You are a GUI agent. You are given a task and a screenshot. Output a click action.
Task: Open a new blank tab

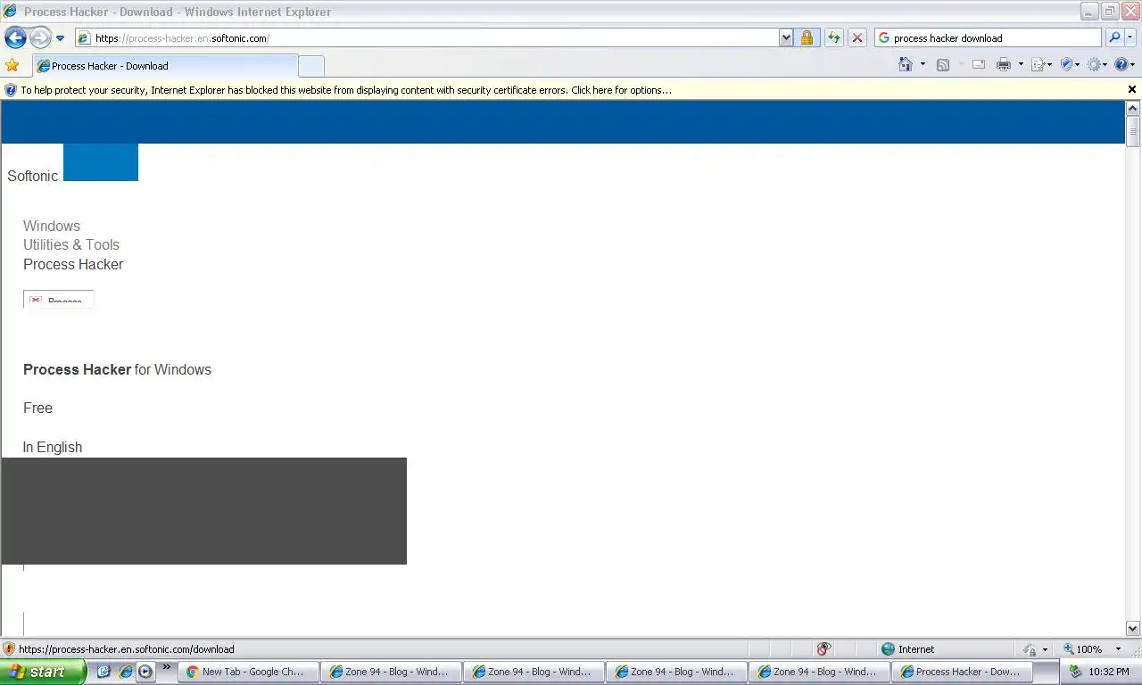tap(310, 66)
